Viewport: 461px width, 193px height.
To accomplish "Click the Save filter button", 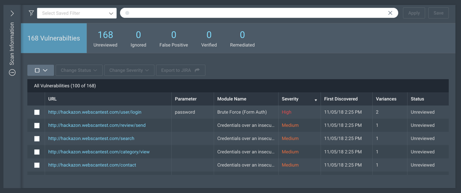I will [x=438, y=13].
